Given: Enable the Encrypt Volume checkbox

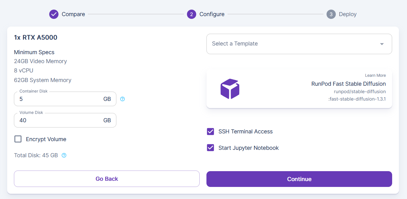Looking at the screenshot, I should pyautogui.click(x=18, y=139).
